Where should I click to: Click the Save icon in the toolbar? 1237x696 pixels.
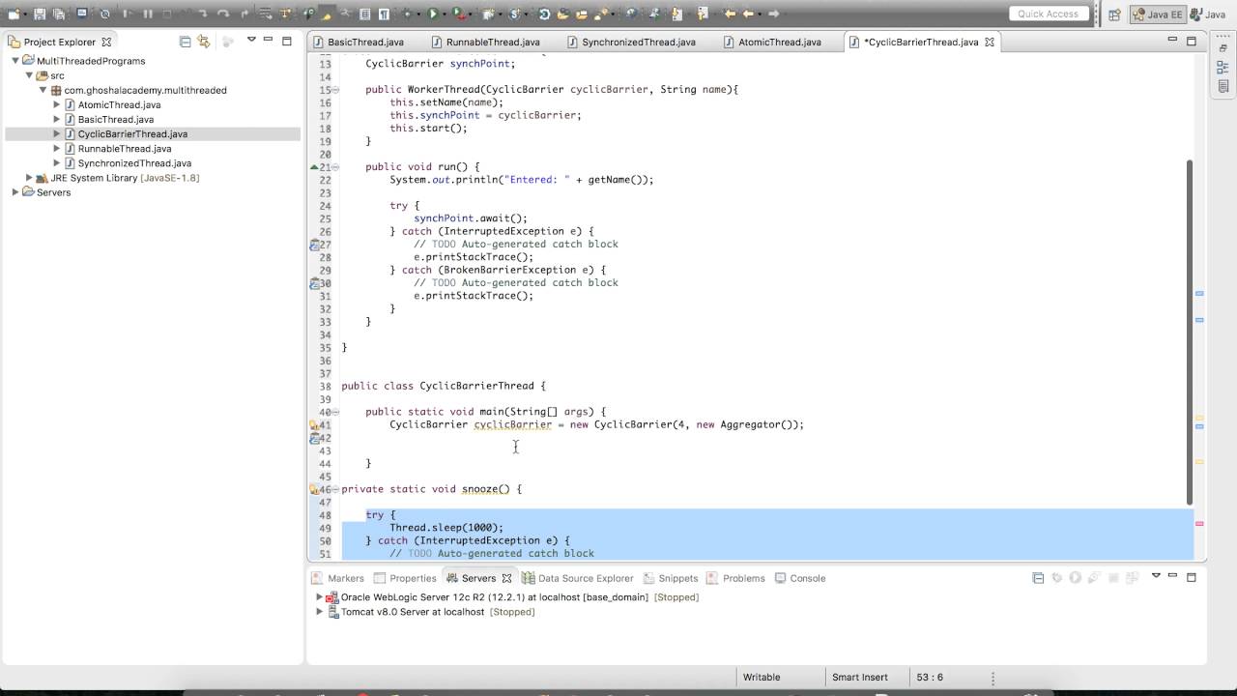(x=39, y=14)
